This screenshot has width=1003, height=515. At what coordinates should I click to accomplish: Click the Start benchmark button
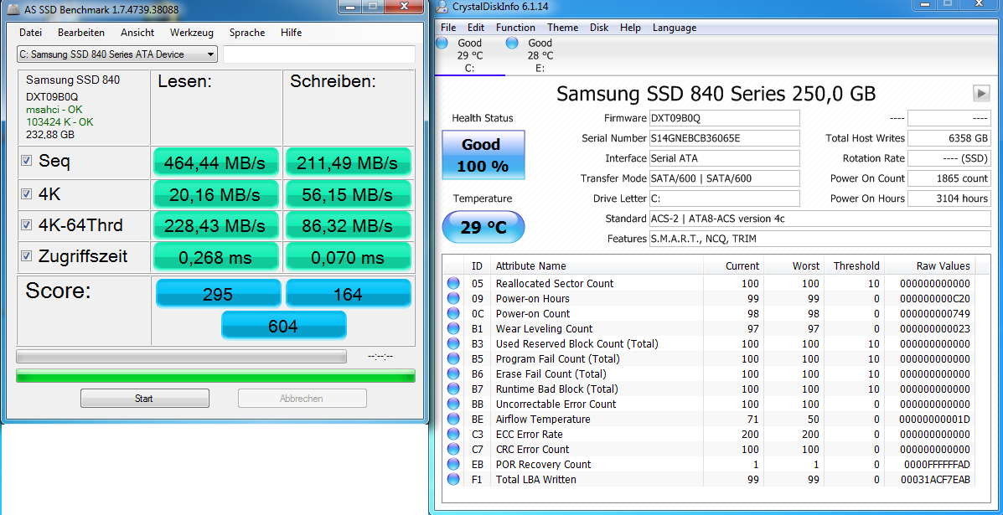[x=145, y=398]
